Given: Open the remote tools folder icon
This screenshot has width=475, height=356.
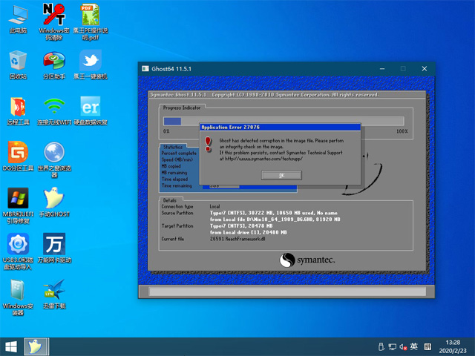Looking at the screenshot, I should (x=18, y=111).
